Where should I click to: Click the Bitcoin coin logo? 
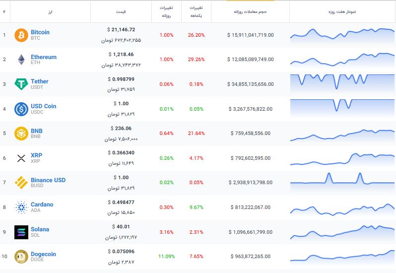tap(21, 35)
